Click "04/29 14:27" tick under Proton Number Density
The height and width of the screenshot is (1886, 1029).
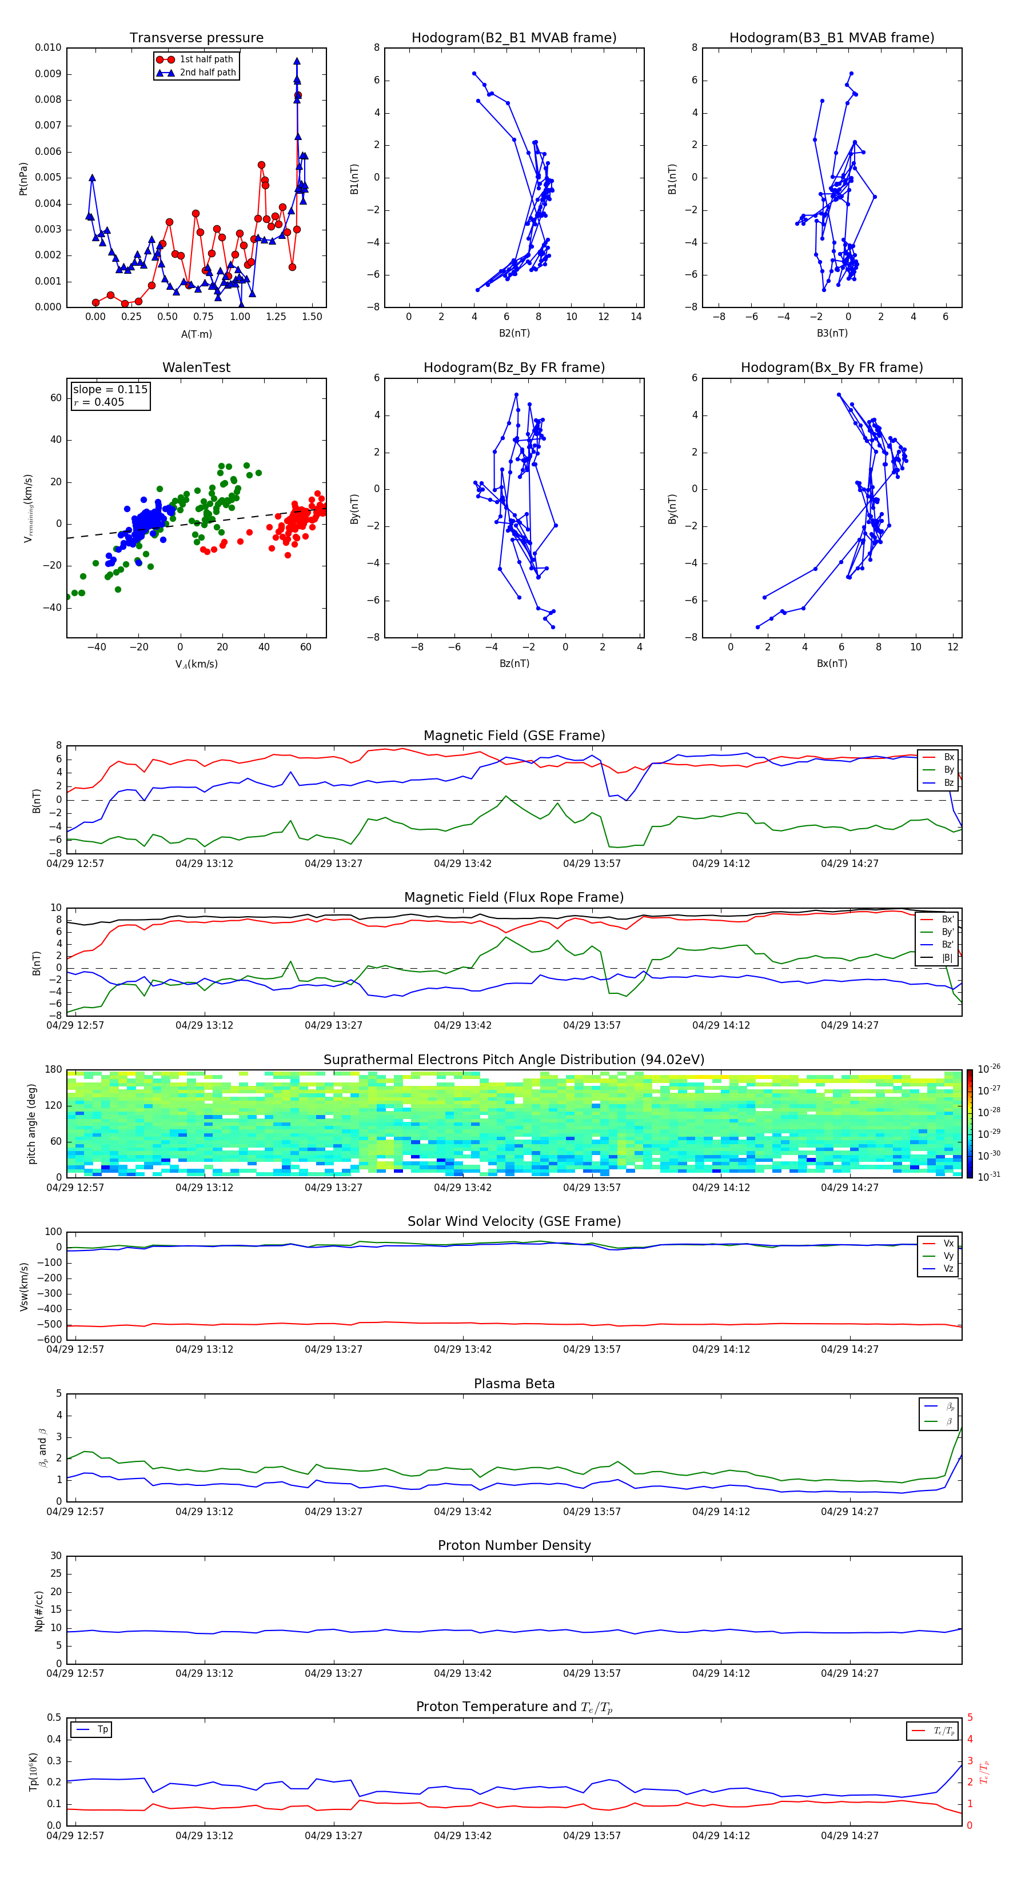pyautogui.click(x=849, y=1673)
